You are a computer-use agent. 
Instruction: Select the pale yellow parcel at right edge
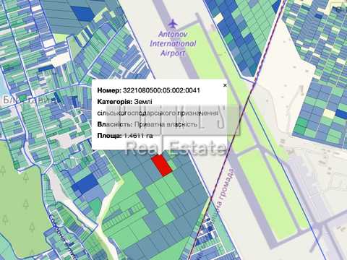[329, 113]
